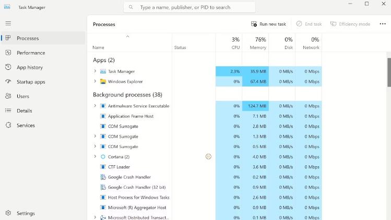Click the Apps (2) group header
This screenshot has width=391, height=220.
104,60
